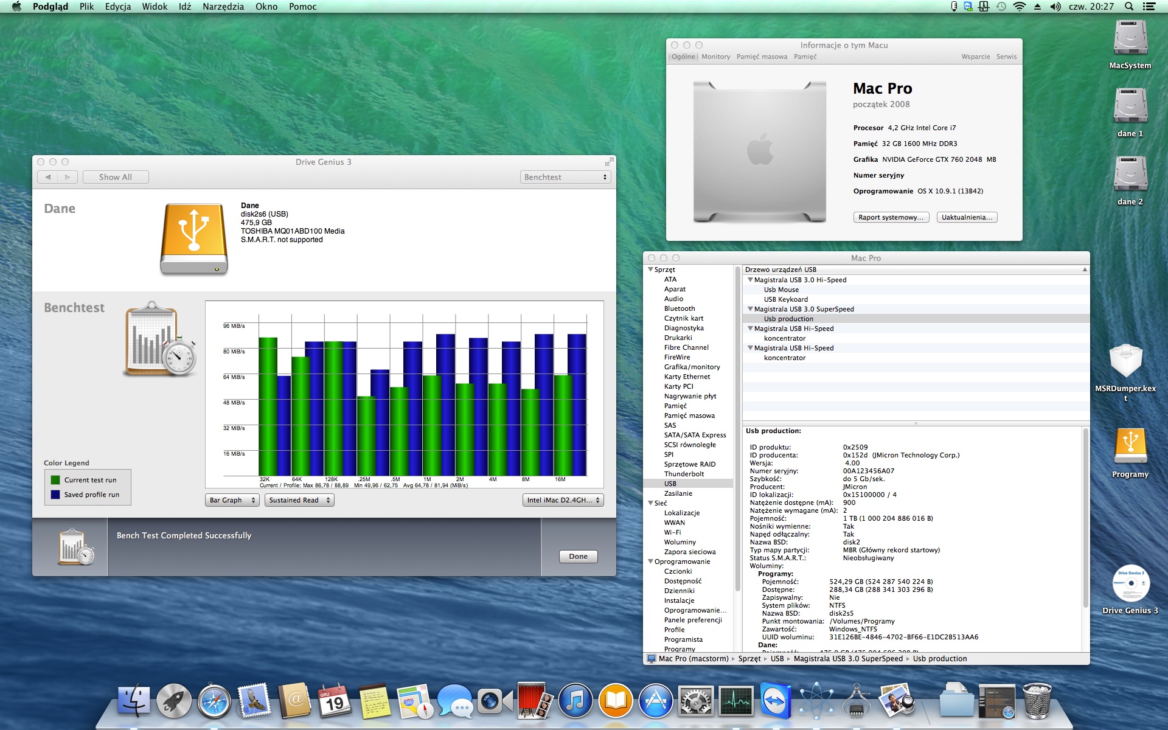This screenshot has width=1168, height=730.
Task: Click blue Saved profile run swatch
Action: (x=55, y=495)
